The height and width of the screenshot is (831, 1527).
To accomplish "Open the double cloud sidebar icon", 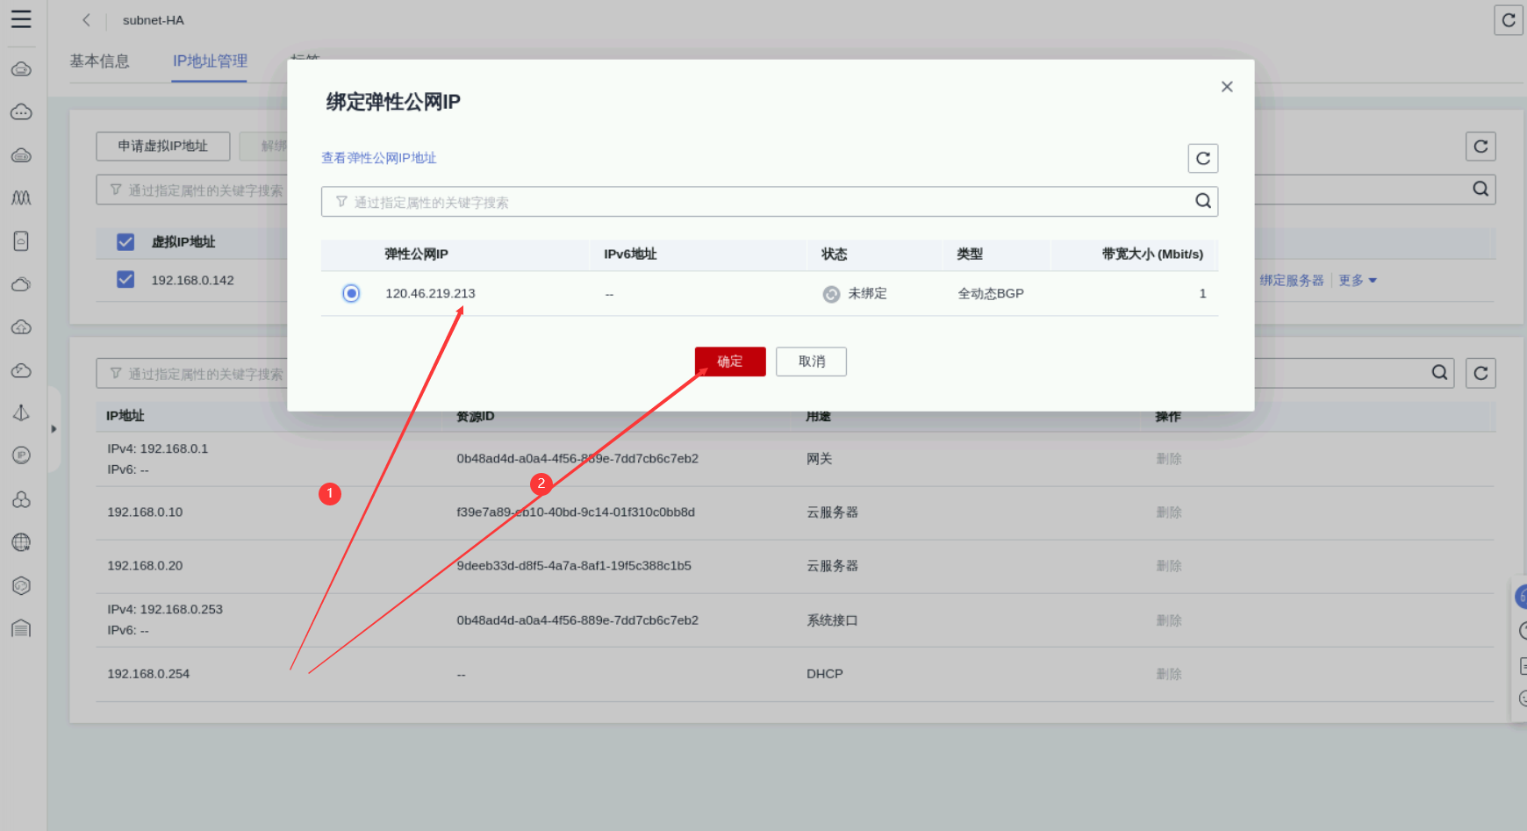I will pos(21,284).
